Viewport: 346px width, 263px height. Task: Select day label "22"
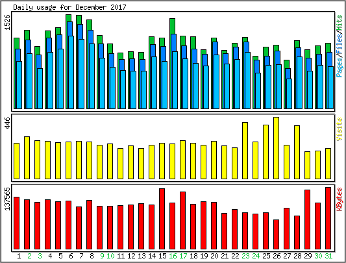click(x=235, y=256)
